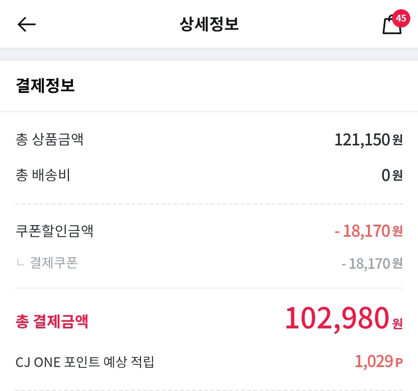The image size is (418, 391).
Task: Tap the 1,029P expected points value
Action: (378, 362)
